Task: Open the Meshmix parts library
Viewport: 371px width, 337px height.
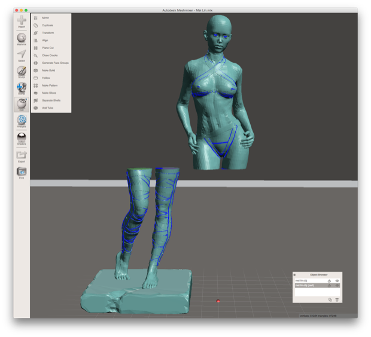Action: (22, 39)
